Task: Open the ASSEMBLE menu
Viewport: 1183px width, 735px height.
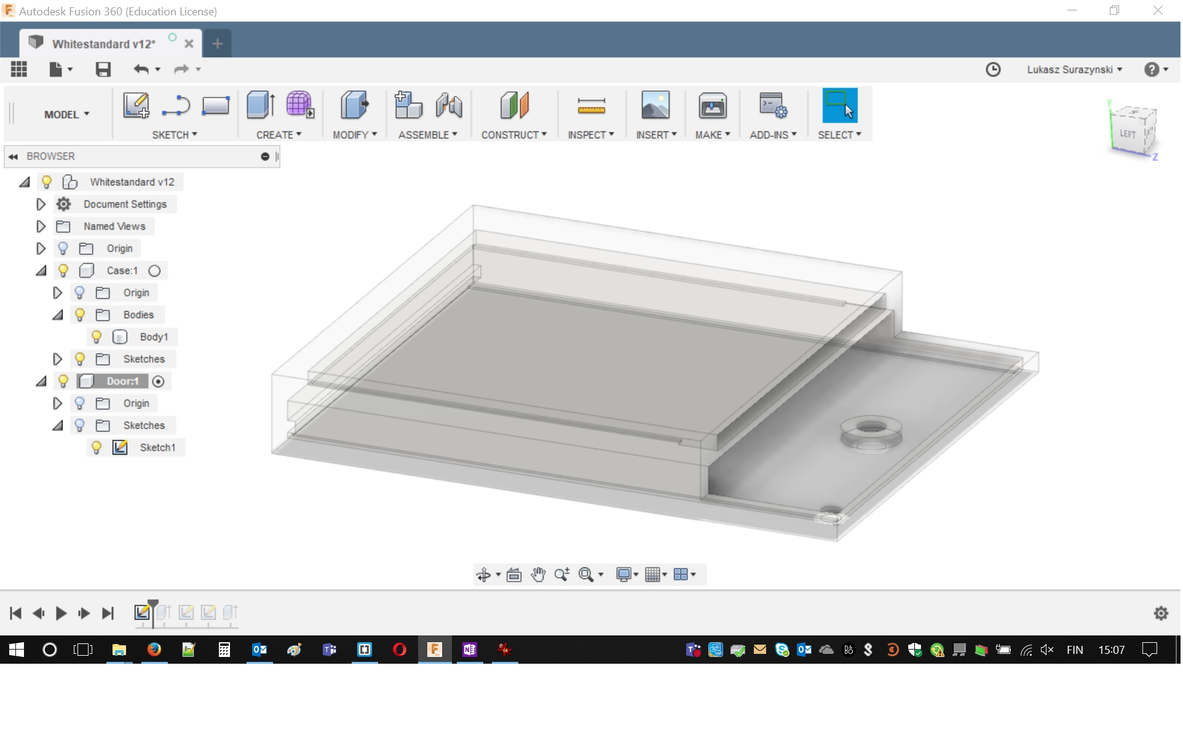Action: [427, 135]
